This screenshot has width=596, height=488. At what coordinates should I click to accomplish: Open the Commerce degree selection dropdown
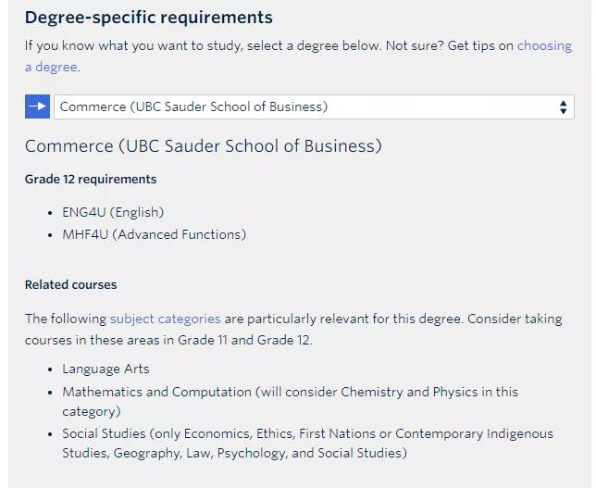point(314,106)
